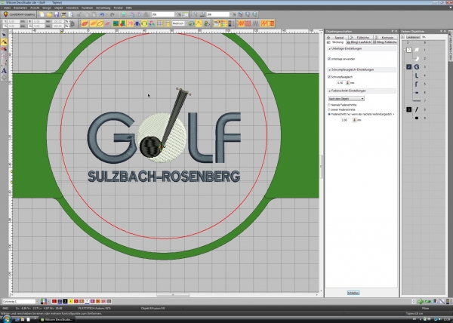Click the yellow curve stitch icon
The width and height of the screenshot is (453, 323).
coord(199,23)
